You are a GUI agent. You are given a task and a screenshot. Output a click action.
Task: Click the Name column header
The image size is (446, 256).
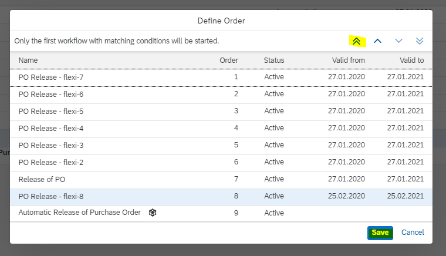tap(28, 60)
